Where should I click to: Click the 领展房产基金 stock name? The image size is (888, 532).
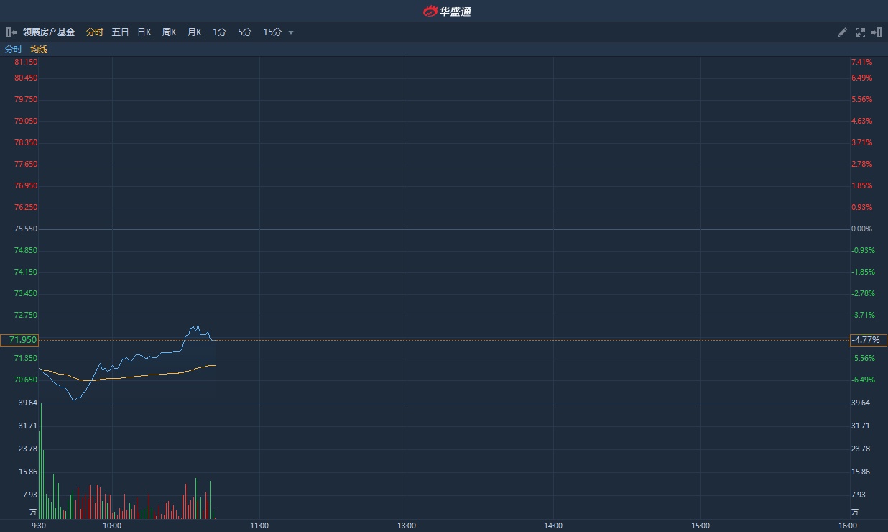click(x=49, y=32)
